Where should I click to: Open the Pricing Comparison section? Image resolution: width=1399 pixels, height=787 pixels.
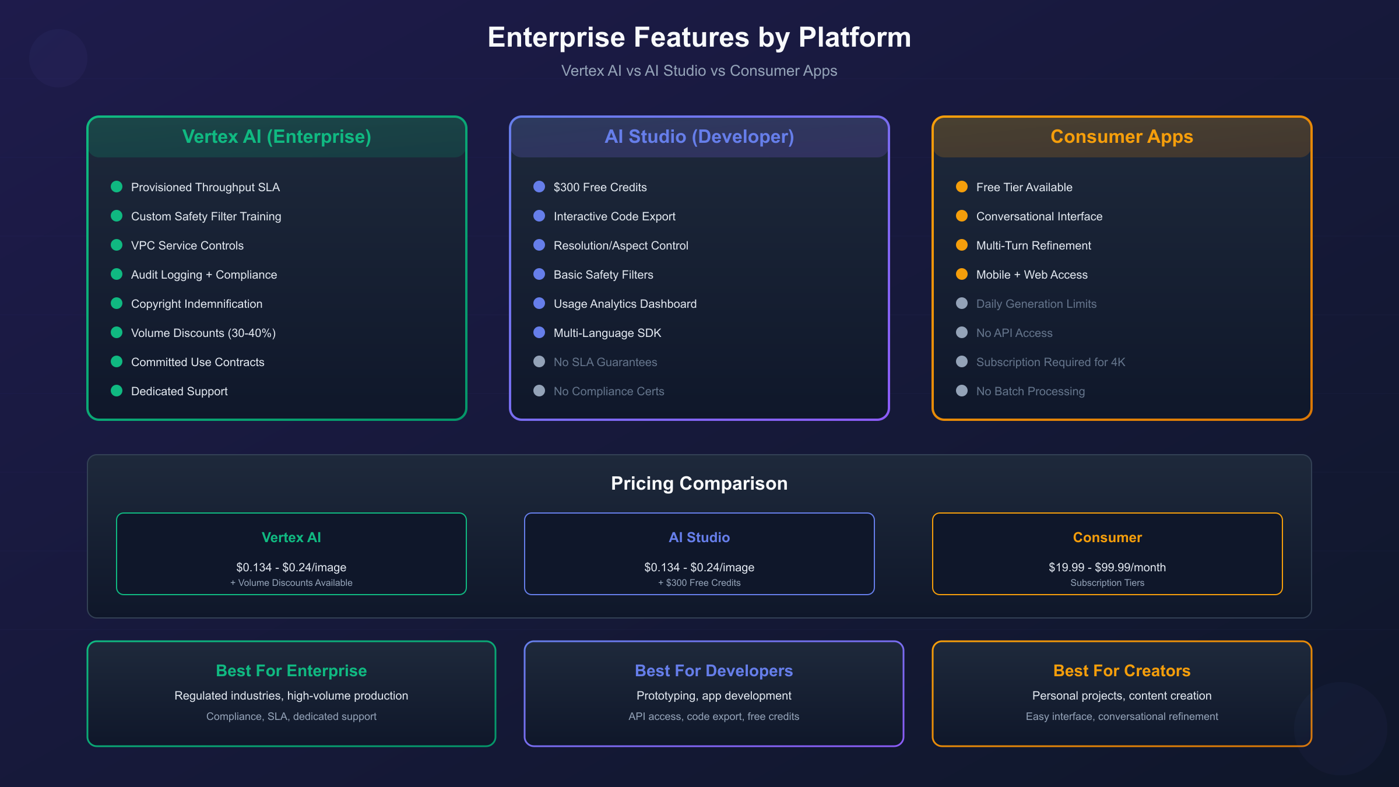pyautogui.click(x=699, y=483)
